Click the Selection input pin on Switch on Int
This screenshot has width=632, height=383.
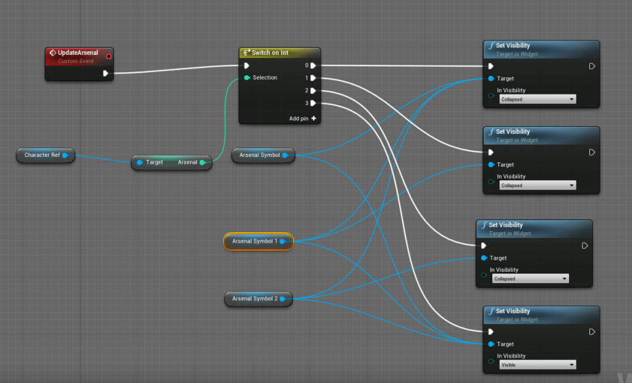click(x=247, y=78)
